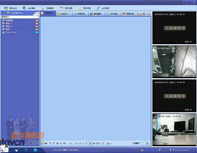Screen dimensions: 197x153
Task: Click the meeting recording arrows icon
Action: click(98, 8)
